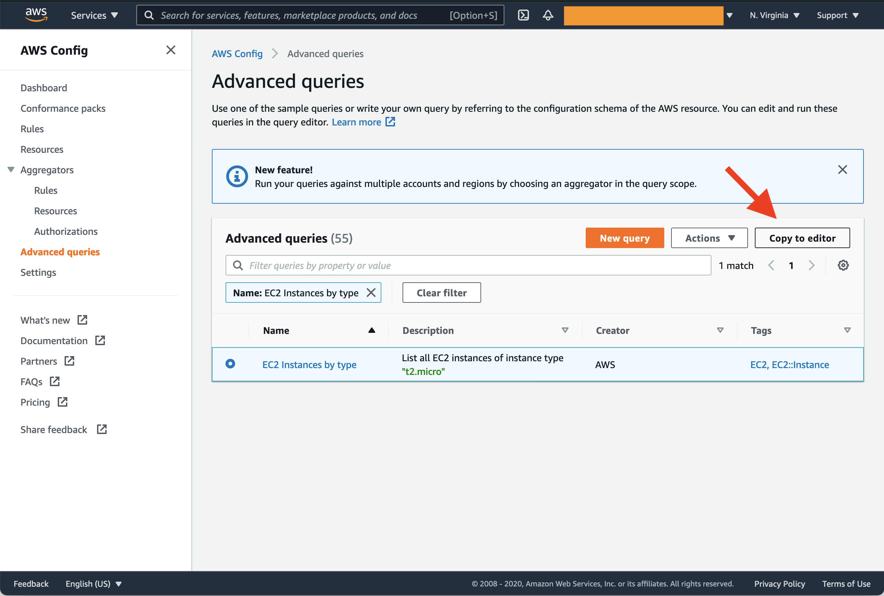Click the Copy to editor button
The image size is (884, 596).
tap(802, 238)
